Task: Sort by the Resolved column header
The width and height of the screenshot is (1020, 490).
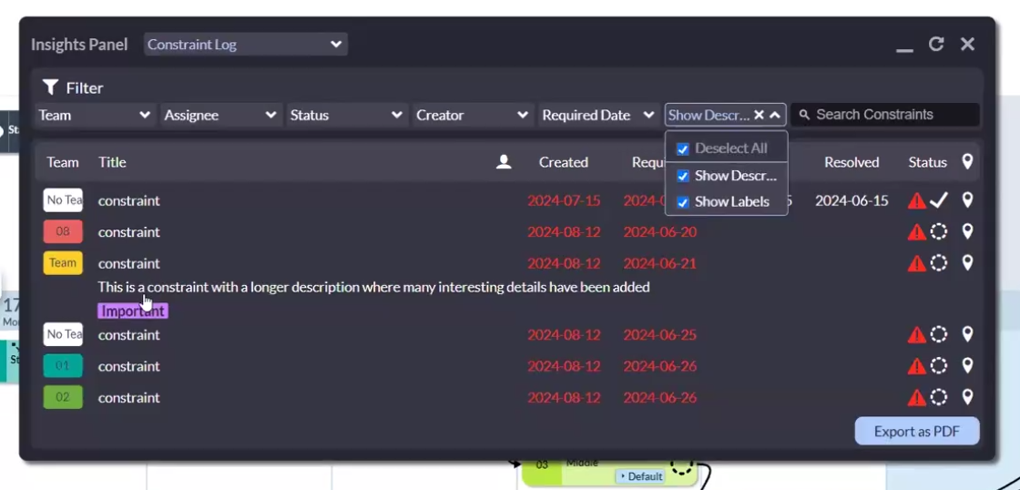Action: pyautogui.click(x=852, y=162)
